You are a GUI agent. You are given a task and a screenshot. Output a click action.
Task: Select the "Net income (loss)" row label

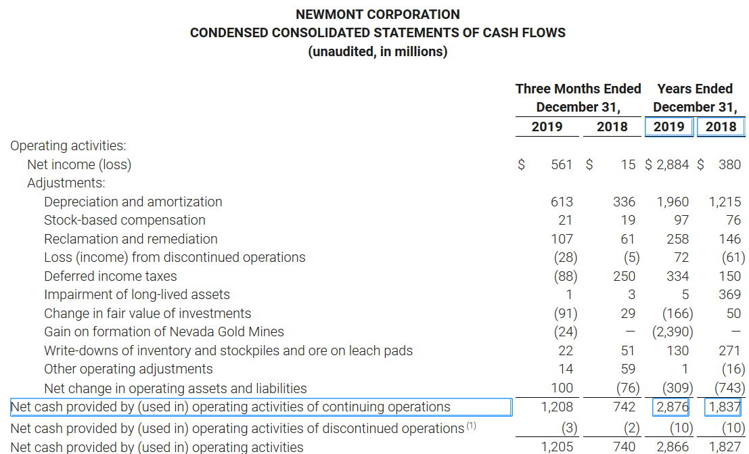coord(79,164)
